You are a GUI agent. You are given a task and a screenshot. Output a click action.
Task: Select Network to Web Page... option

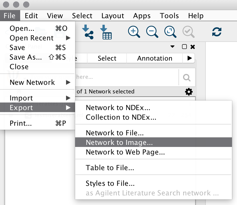coord(154,152)
